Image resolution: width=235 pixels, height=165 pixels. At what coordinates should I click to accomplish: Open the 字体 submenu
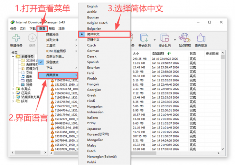pos(58,68)
